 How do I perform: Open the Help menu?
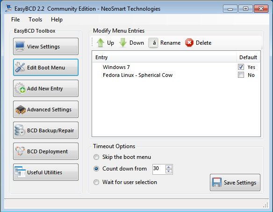tap(57, 20)
